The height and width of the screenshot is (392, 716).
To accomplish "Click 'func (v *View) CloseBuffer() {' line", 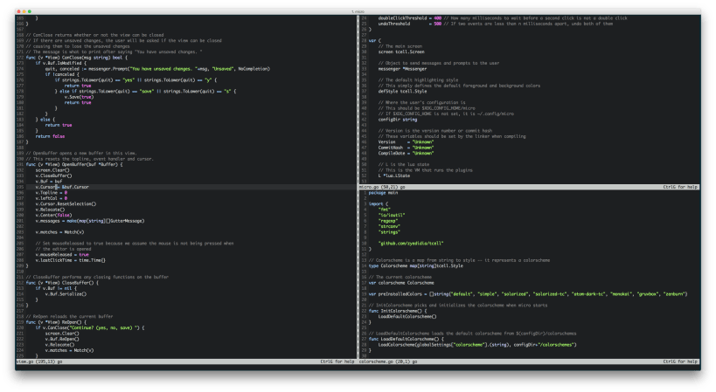I will [x=62, y=283].
